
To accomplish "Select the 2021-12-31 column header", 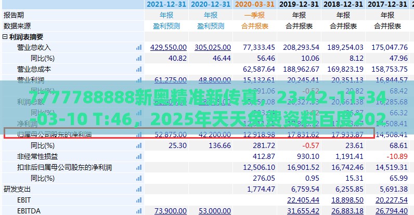I will click(166, 4).
